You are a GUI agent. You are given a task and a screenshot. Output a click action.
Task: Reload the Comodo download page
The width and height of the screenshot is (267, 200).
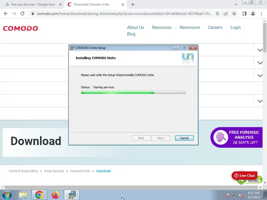[22, 14]
